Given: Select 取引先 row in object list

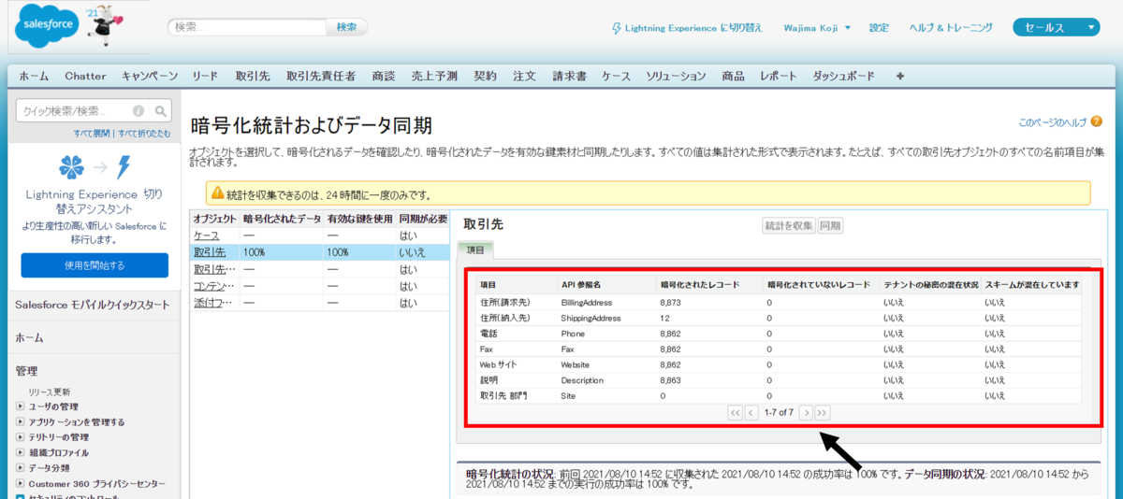Looking at the screenshot, I should (320, 252).
